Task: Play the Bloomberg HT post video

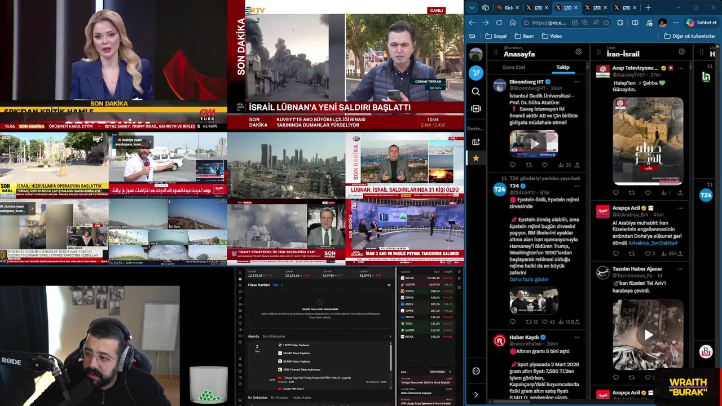Action: tap(534, 144)
